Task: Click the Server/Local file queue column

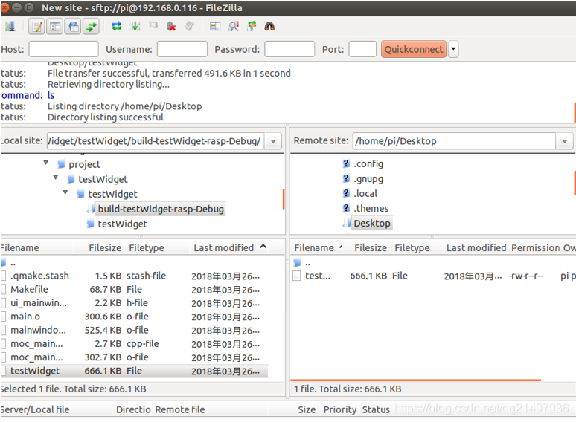Action: coord(57,409)
